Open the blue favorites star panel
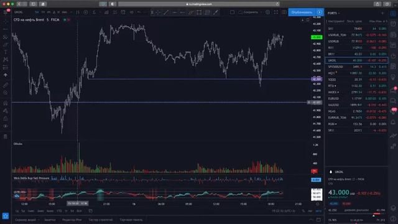The height and width of the screenshot is (224, 398). [6, 216]
